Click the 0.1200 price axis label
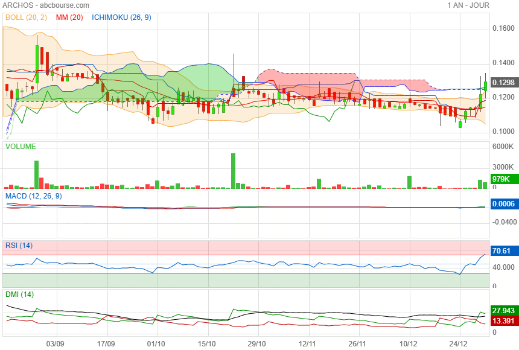Screen dimensions: 519x350 coord(503,97)
